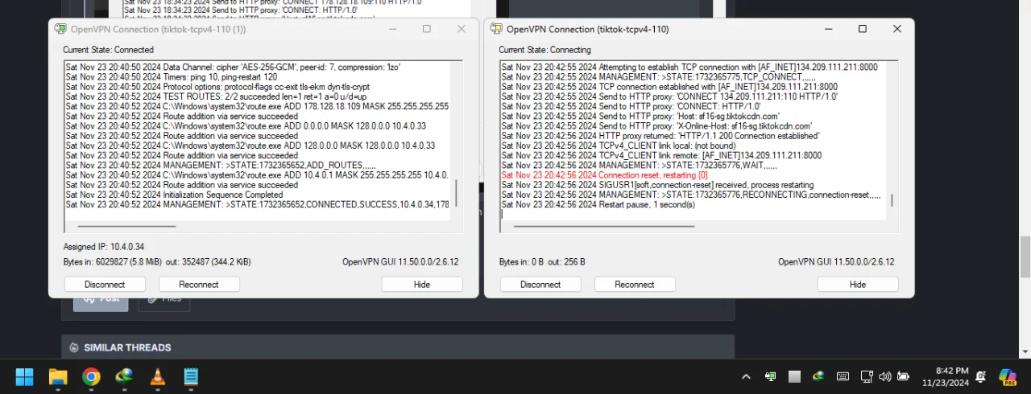Click vertical scrollbar of the Connected log
Image resolution: width=1031 pixels, height=394 pixels.
pos(457,193)
